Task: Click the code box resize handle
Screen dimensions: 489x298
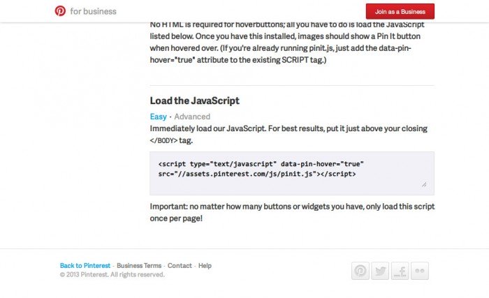Action: (x=424, y=185)
